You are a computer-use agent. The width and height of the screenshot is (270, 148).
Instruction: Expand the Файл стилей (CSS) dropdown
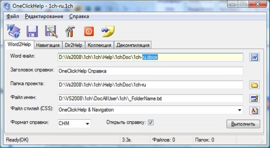coord(239,110)
